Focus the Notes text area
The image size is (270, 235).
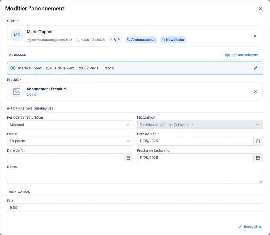click(135, 177)
